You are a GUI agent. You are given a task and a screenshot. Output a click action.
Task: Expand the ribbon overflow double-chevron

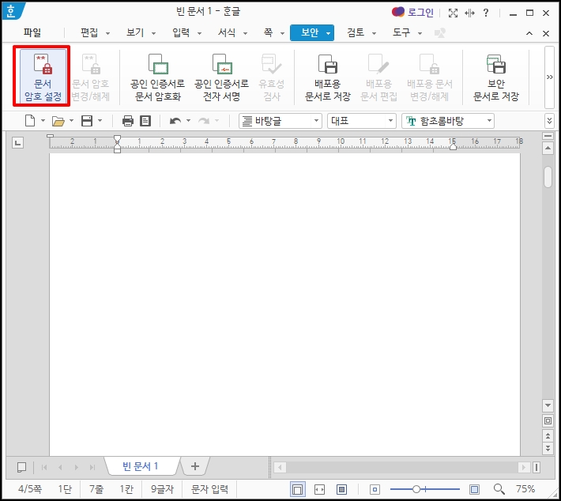pyautogui.click(x=549, y=77)
